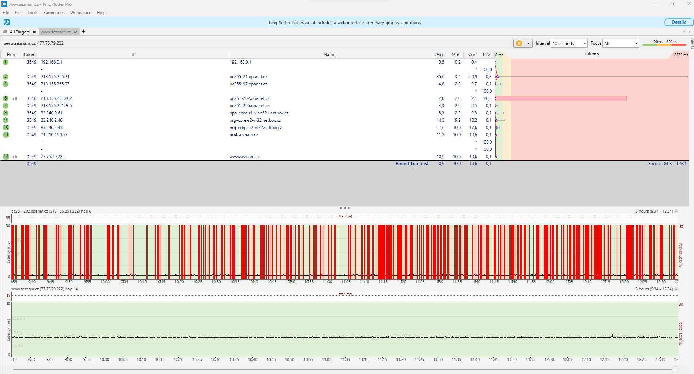Screen dimensions: 694x374
Task: Expand the pause button dropdown arrow
Action: [x=529, y=43]
